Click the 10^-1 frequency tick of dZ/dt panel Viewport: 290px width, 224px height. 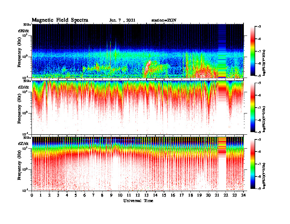pyautogui.click(x=25, y=190)
